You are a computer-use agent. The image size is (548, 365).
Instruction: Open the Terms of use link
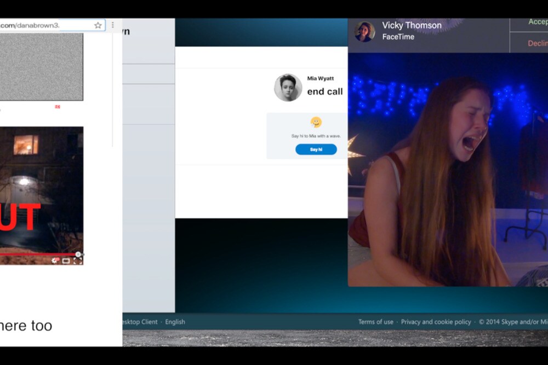point(375,322)
